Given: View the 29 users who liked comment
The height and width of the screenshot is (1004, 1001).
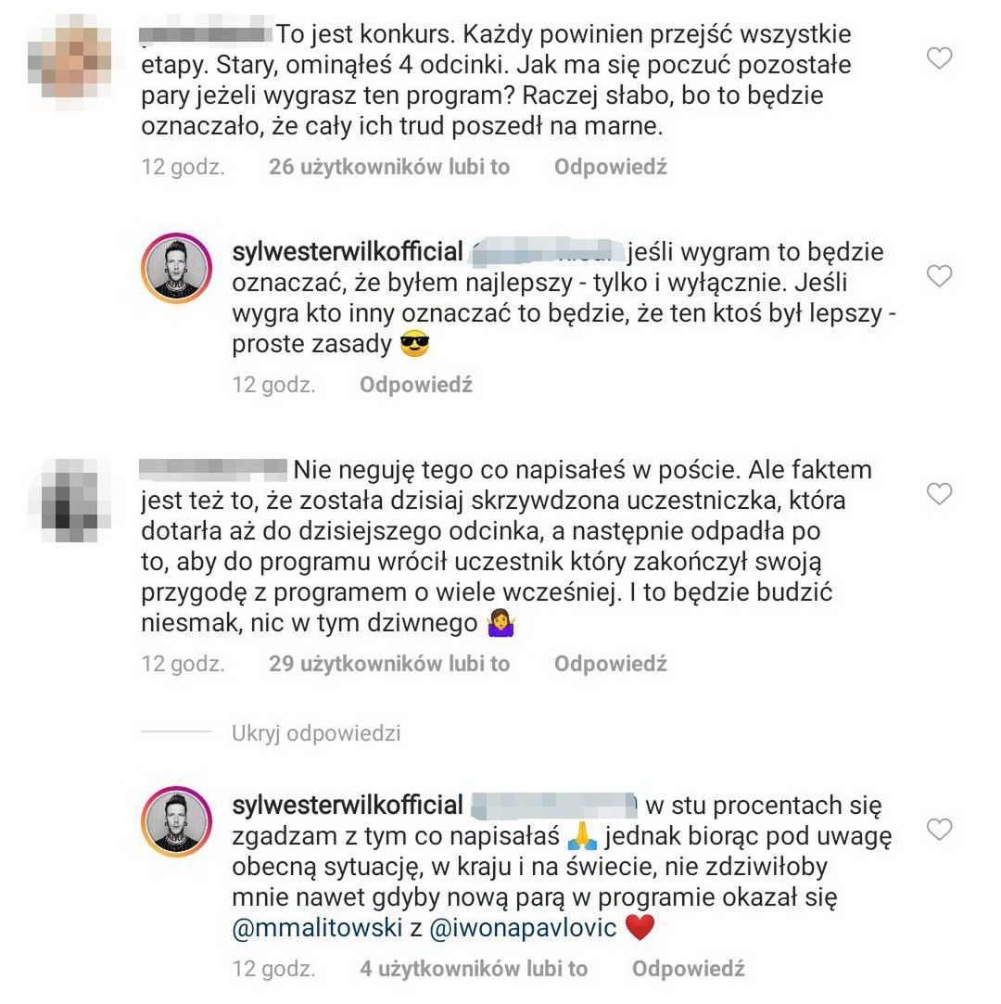Looking at the screenshot, I should (389, 664).
